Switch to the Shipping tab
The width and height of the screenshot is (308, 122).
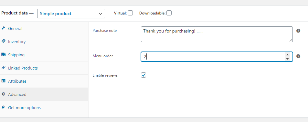(44, 55)
